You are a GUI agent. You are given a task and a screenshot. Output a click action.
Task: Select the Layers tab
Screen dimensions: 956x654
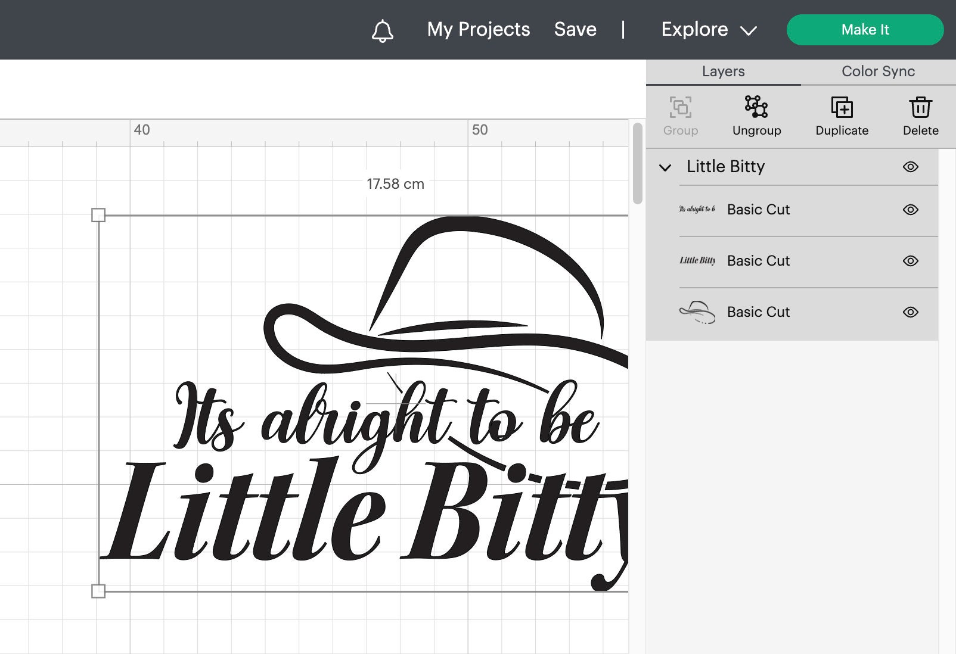[x=722, y=71]
